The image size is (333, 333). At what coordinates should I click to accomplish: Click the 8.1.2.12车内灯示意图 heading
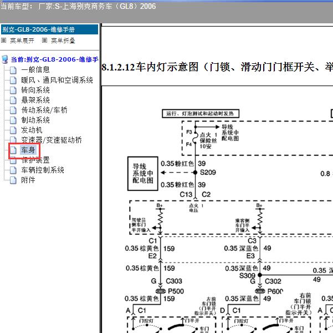[217, 67]
